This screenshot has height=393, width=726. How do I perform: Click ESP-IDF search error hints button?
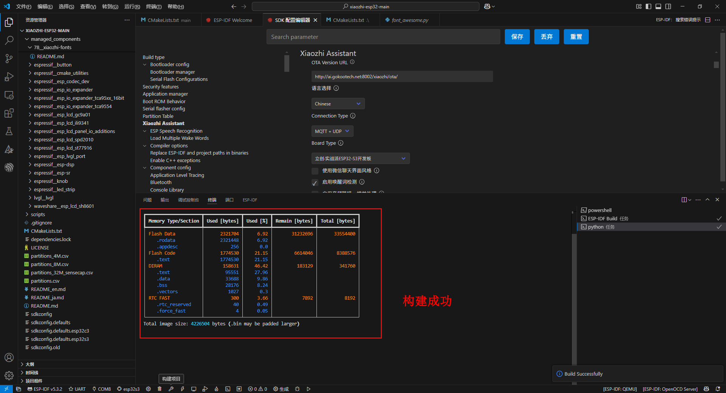pos(678,20)
